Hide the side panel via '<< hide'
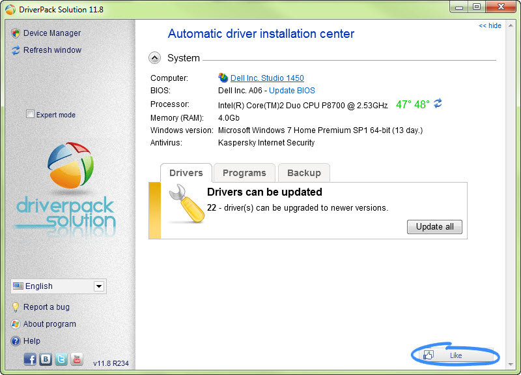521x375 pixels. tap(490, 25)
